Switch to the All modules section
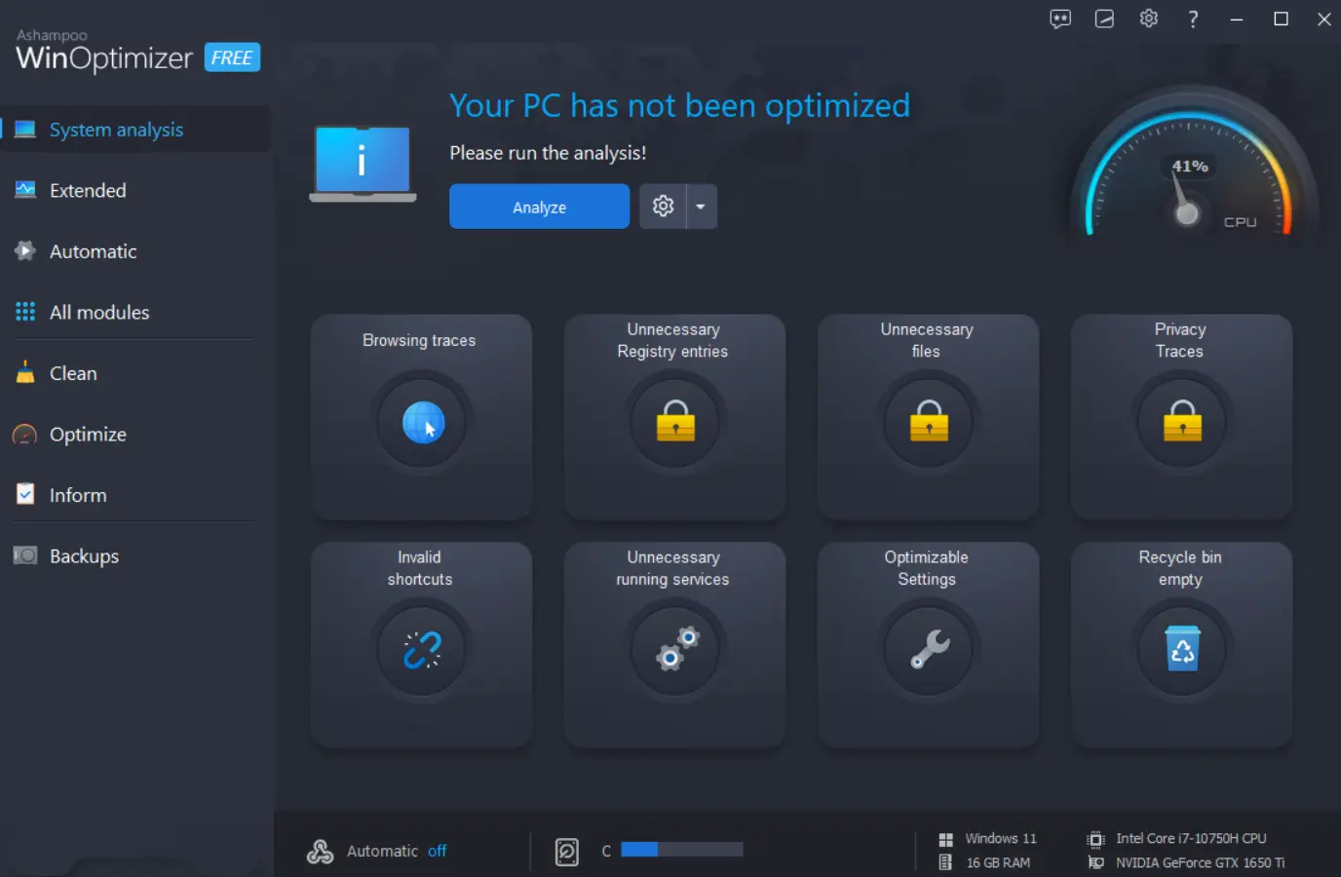The width and height of the screenshot is (1341, 877). tap(98, 312)
